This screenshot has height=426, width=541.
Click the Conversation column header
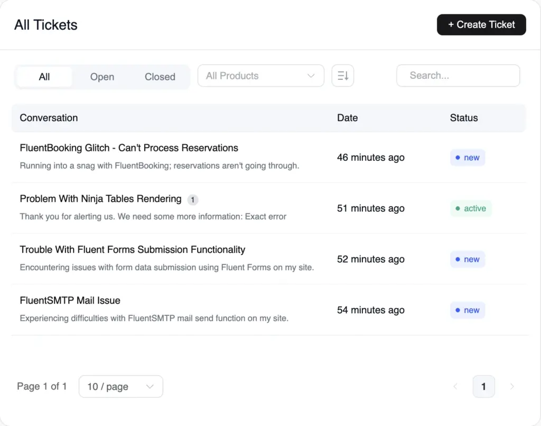(49, 118)
